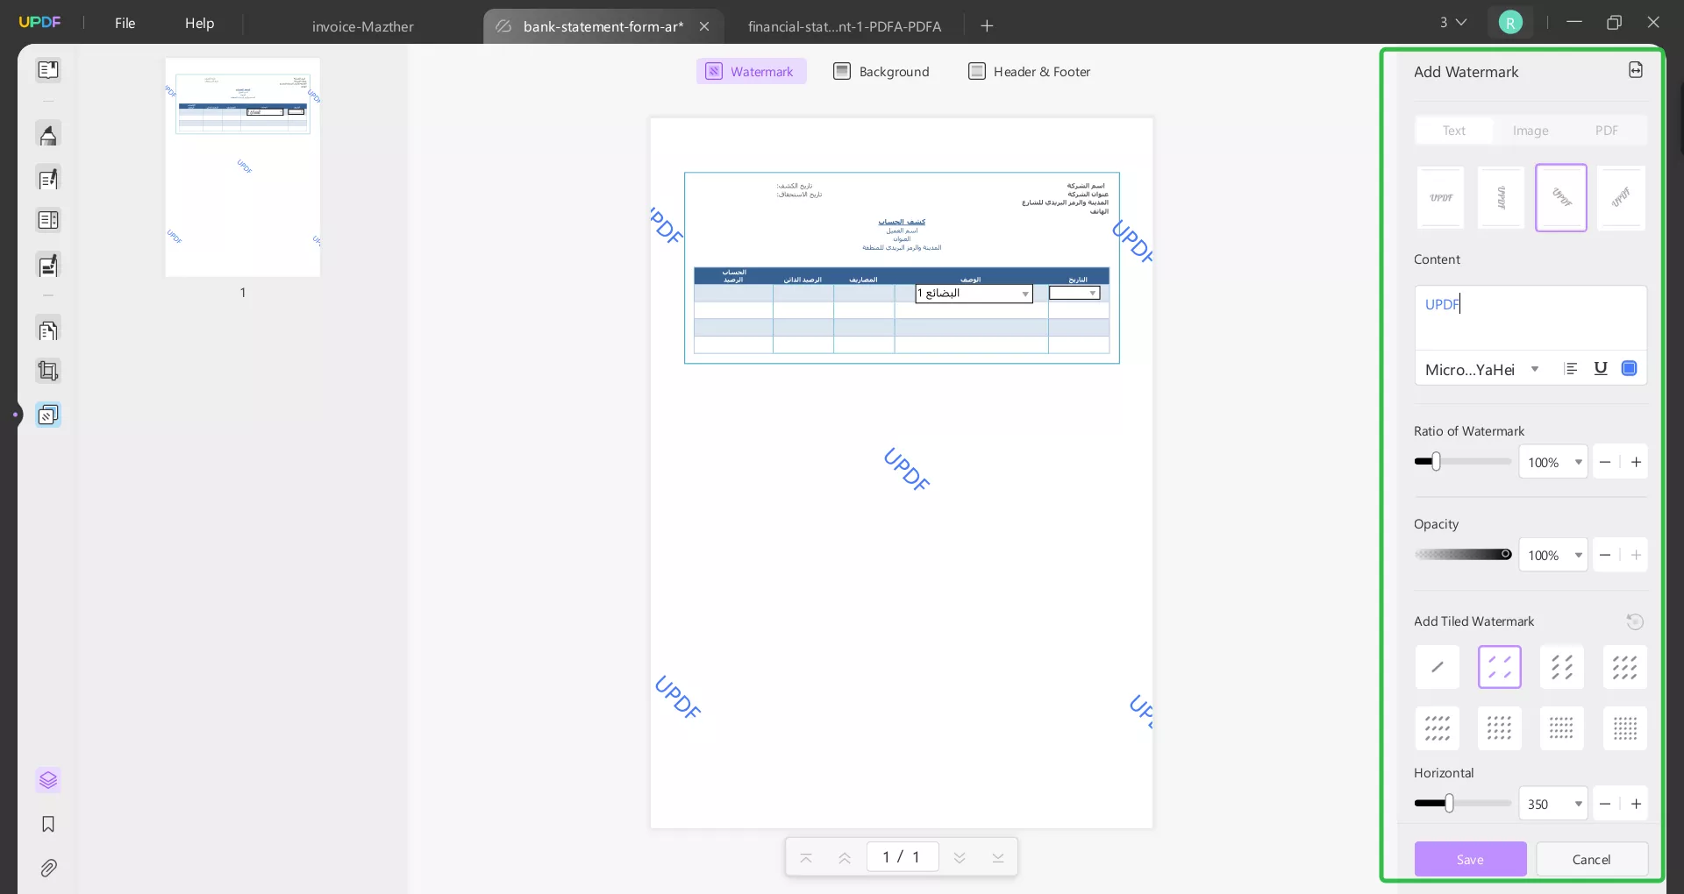Go to the first page
Viewport: 1684px width, 894px height.
pyautogui.click(x=806, y=857)
